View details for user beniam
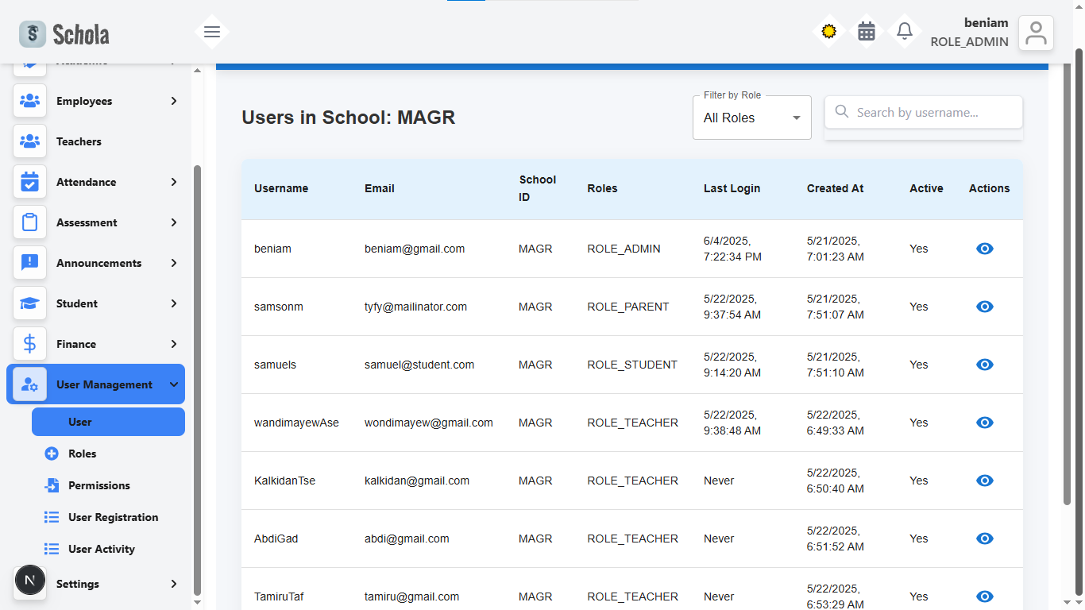 984,249
